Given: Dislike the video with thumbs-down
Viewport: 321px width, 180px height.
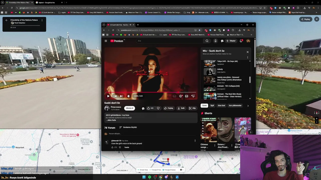Looking at the screenshot, I should (158, 108).
